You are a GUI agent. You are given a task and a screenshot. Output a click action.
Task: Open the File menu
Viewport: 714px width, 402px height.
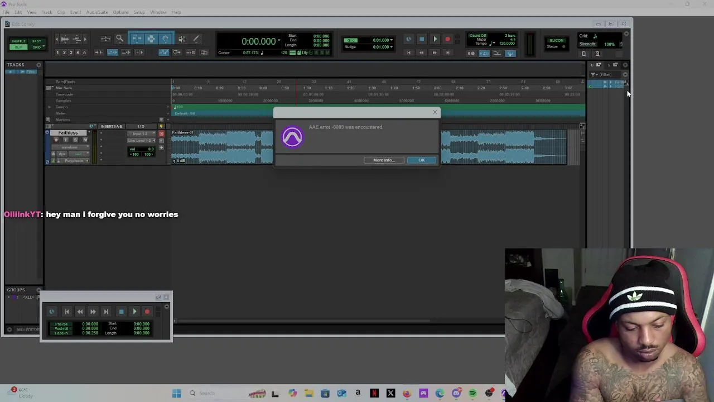[x=6, y=12]
